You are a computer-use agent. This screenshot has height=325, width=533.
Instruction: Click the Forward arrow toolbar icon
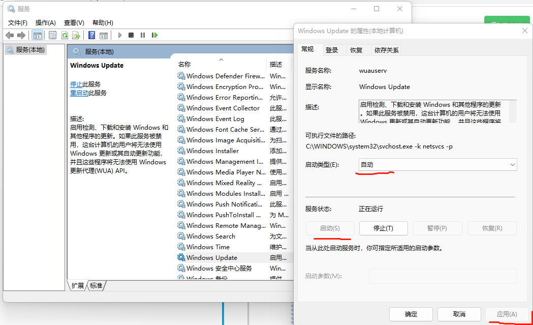click(21, 35)
